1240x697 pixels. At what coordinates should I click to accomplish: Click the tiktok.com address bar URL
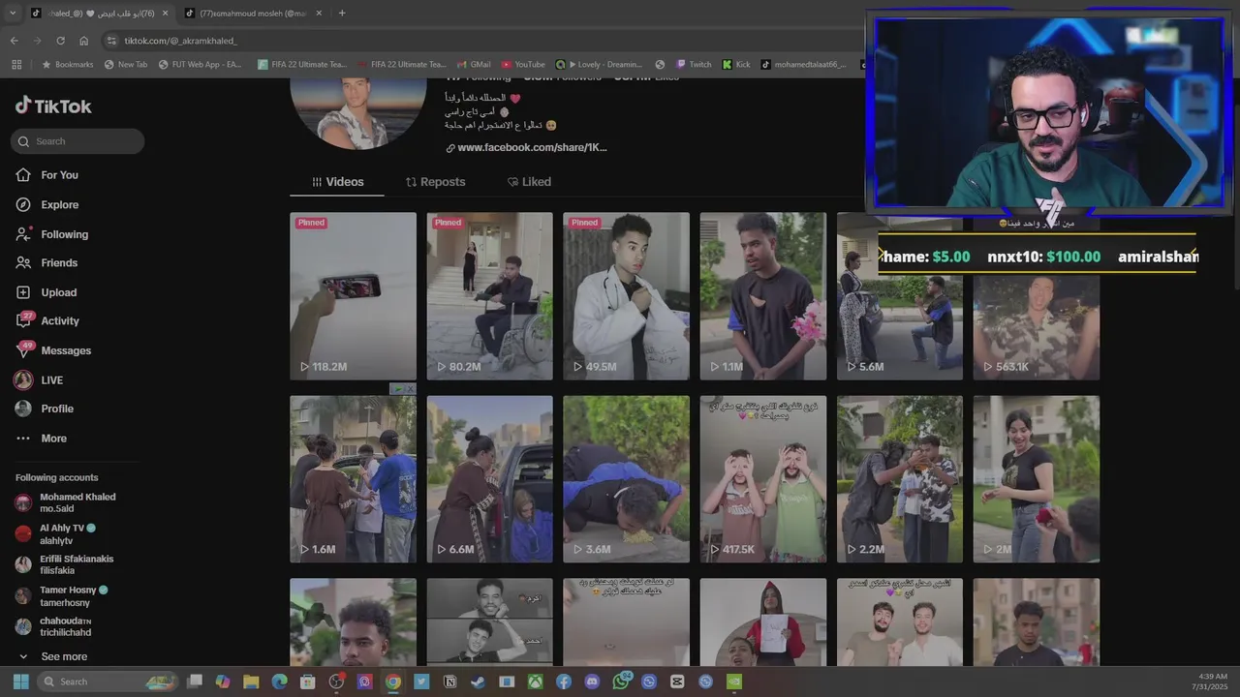(181, 41)
